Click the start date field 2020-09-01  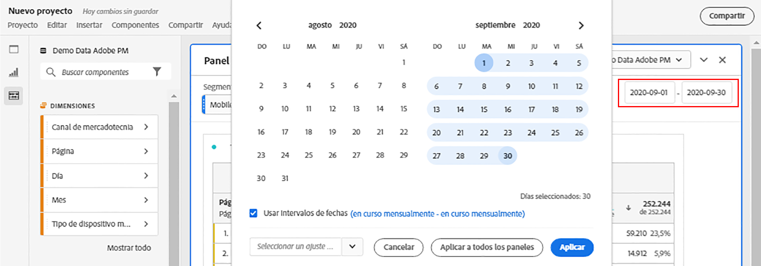[649, 93]
